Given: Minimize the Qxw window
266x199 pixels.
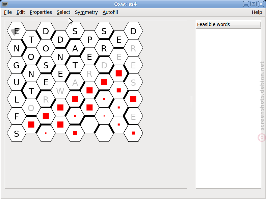Looking at the screenshot, I should click(246, 4).
